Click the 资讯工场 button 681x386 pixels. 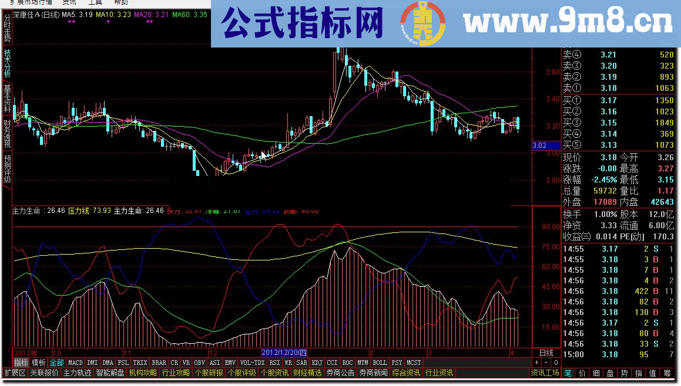545,373
